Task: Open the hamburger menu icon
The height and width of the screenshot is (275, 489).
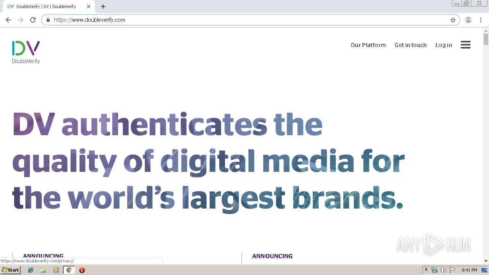Action: pyautogui.click(x=465, y=45)
